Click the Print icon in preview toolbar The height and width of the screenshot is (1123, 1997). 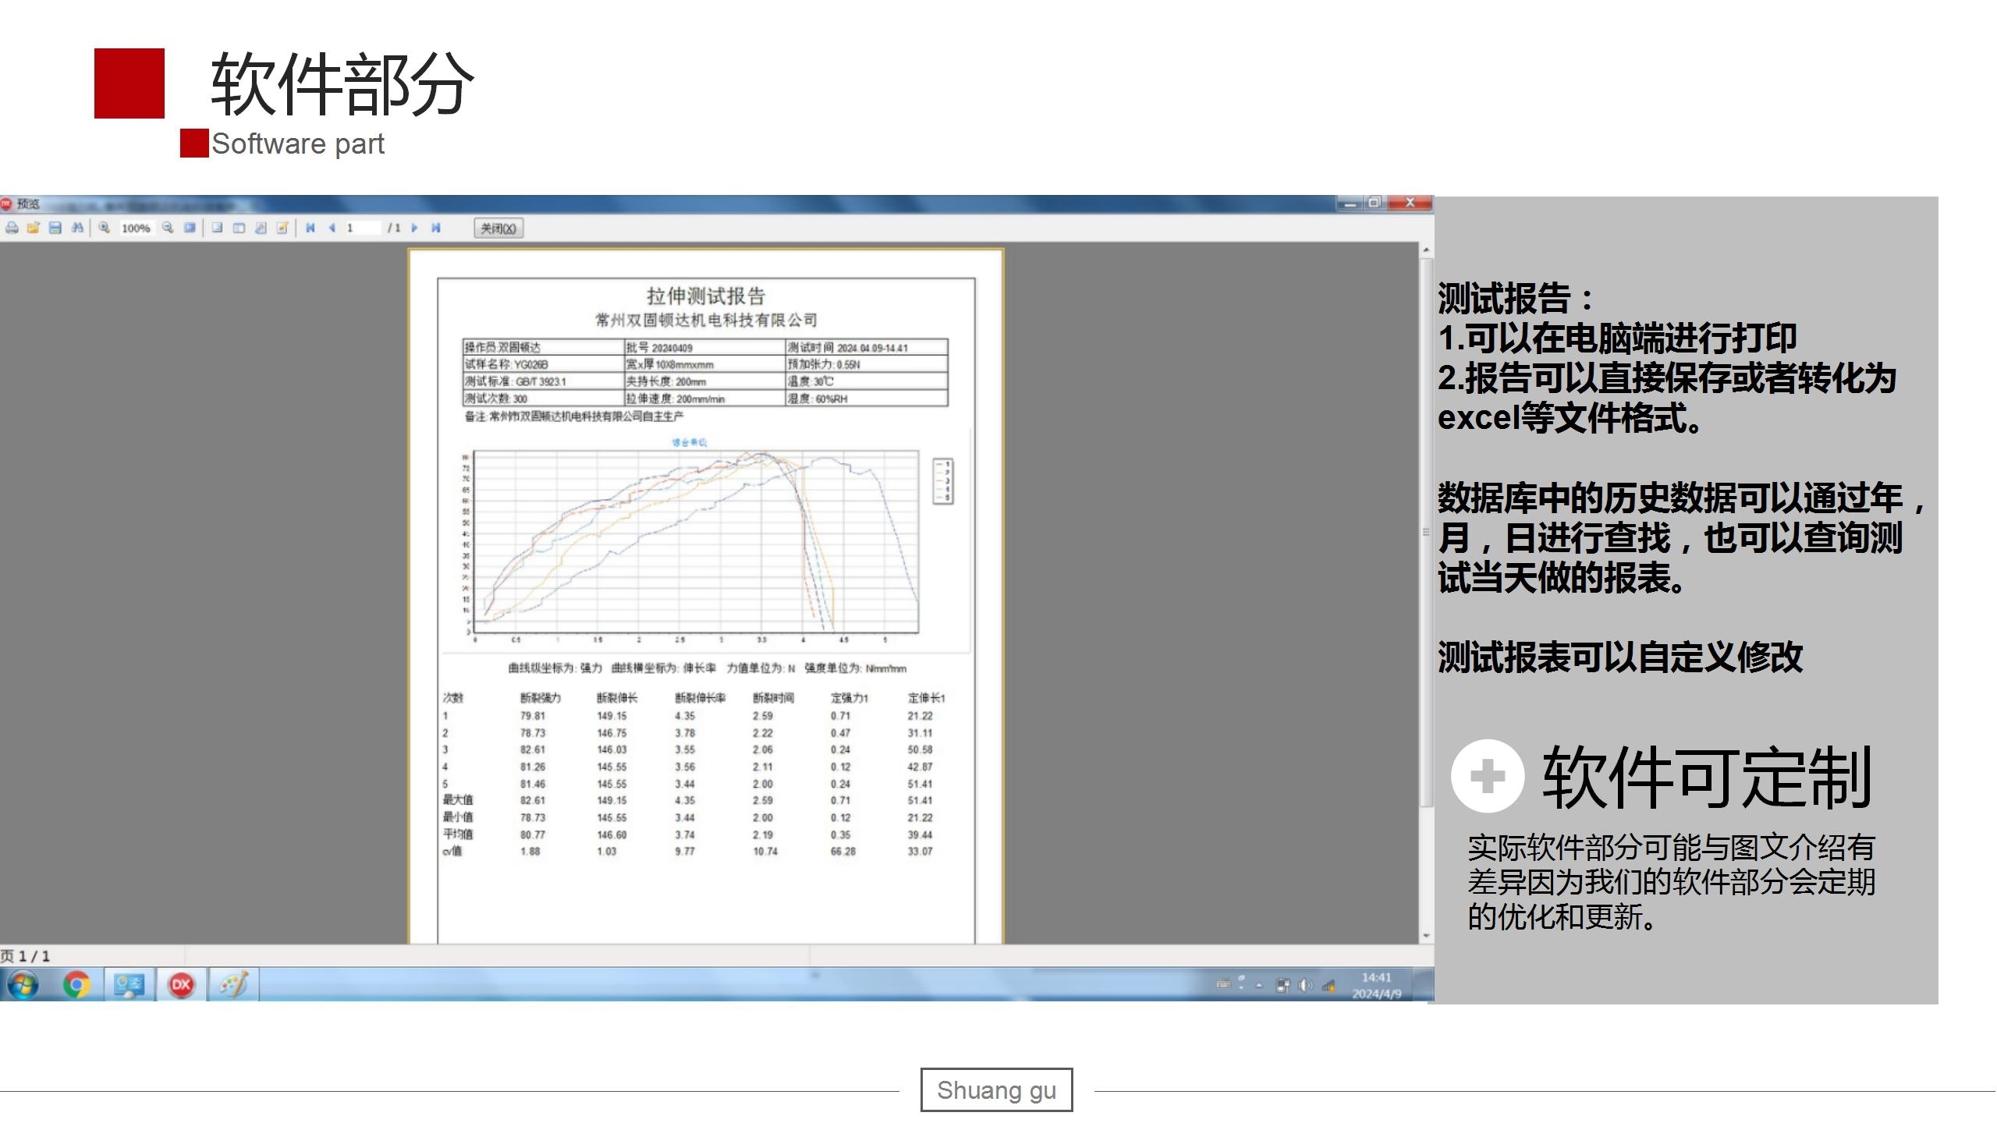point(12,228)
